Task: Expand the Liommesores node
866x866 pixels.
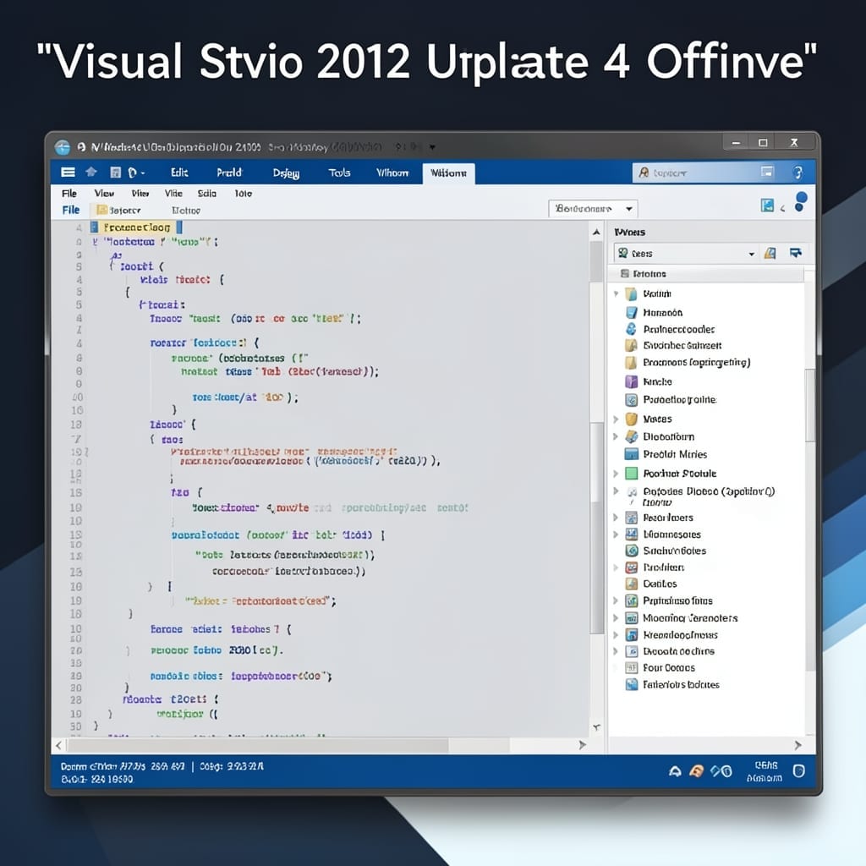Action: 616,534
